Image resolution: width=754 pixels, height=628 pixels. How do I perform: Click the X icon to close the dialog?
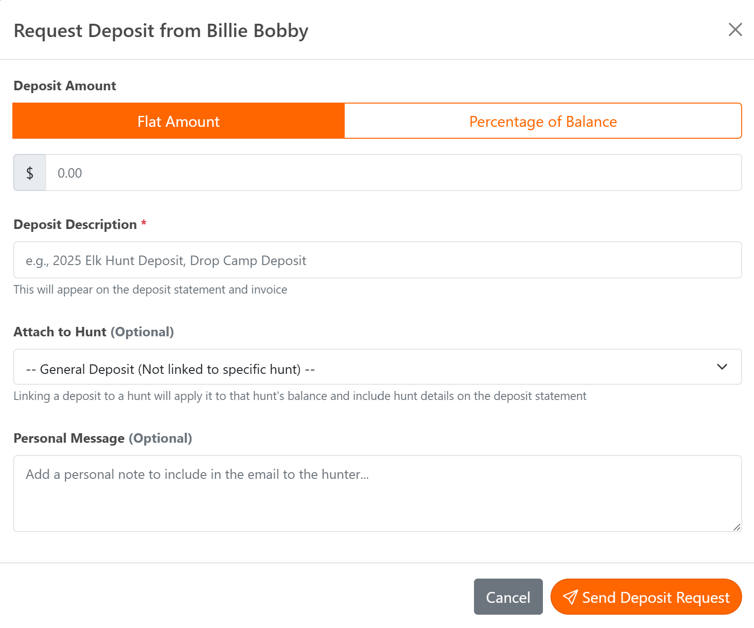point(735,29)
